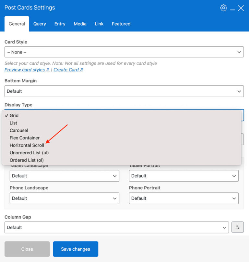Viewport: 249px width, 262px height.
Task: Open the Bottom Margin dropdown
Action: tap(124, 91)
